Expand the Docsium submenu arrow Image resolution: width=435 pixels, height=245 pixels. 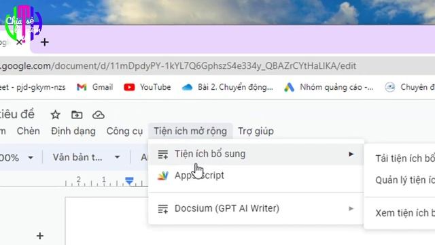pos(351,208)
